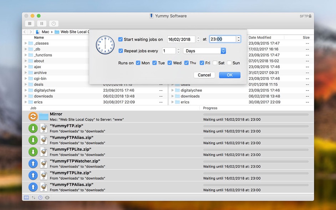Sort by Date Modified column header
This screenshot has height=210, width=336.
click(x=260, y=37)
